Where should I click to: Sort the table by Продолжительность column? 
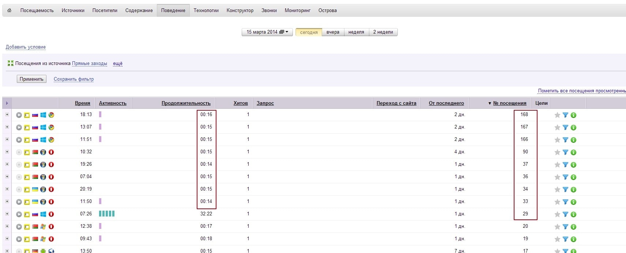[186, 103]
